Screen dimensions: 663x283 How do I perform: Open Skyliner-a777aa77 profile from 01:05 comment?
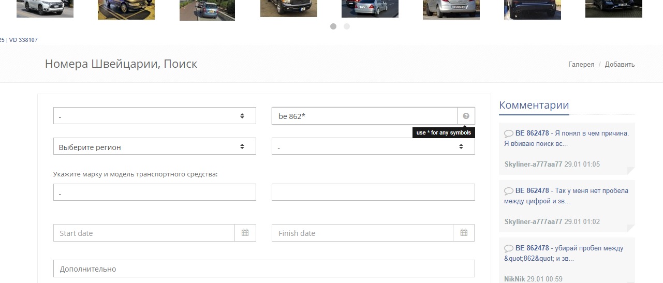(533, 164)
